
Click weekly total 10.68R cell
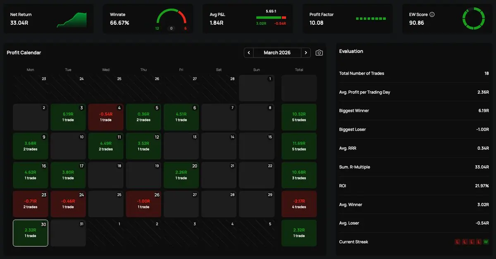(299, 175)
